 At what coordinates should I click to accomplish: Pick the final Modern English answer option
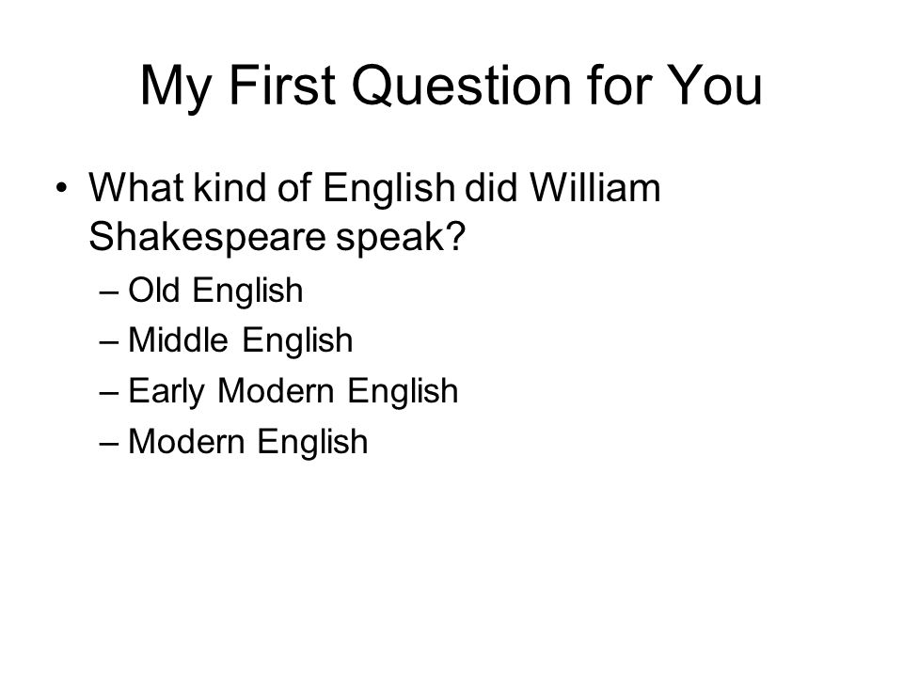pos(248,442)
